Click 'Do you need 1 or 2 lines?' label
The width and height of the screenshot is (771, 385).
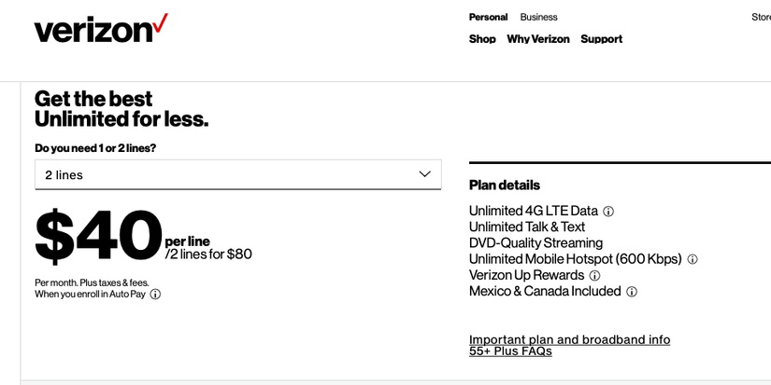pyautogui.click(x=95, y=148)
